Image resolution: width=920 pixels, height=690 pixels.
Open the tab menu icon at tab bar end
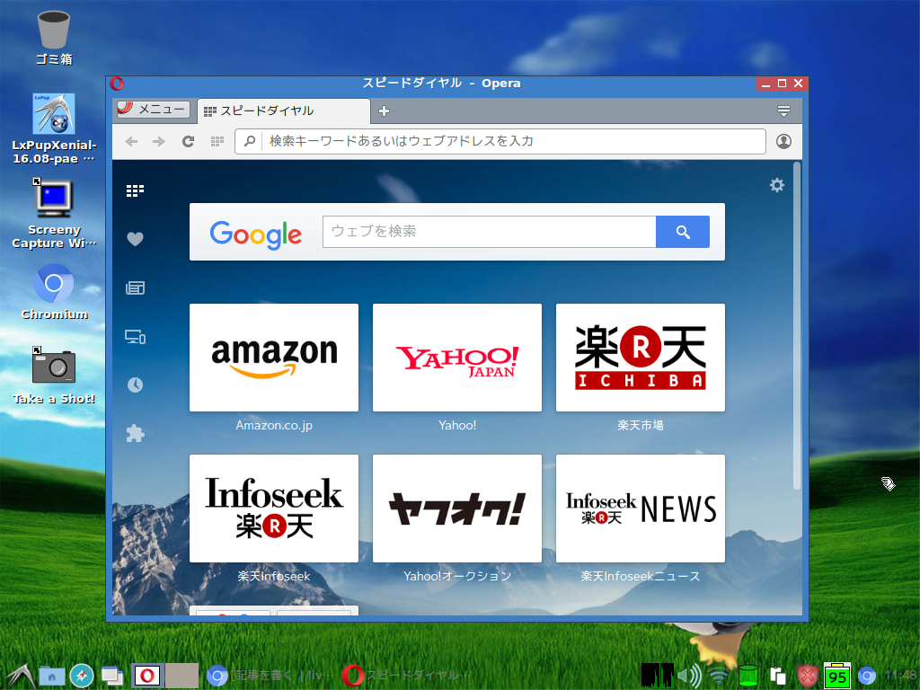click(783, 111)
